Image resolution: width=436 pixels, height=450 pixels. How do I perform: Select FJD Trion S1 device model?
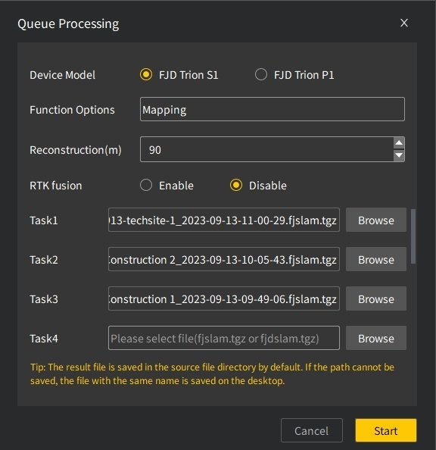[146, 74]
